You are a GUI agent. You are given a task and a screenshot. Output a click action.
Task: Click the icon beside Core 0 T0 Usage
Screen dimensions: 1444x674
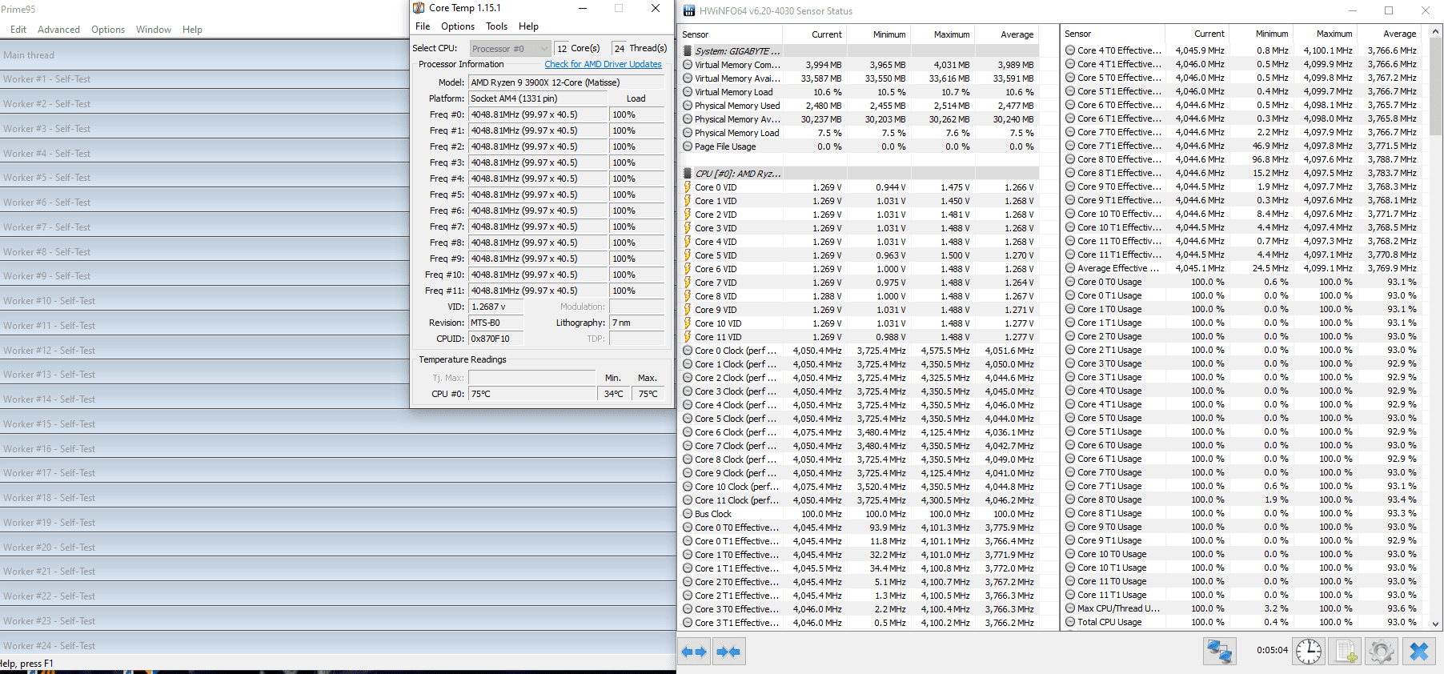click(1070, 282)
